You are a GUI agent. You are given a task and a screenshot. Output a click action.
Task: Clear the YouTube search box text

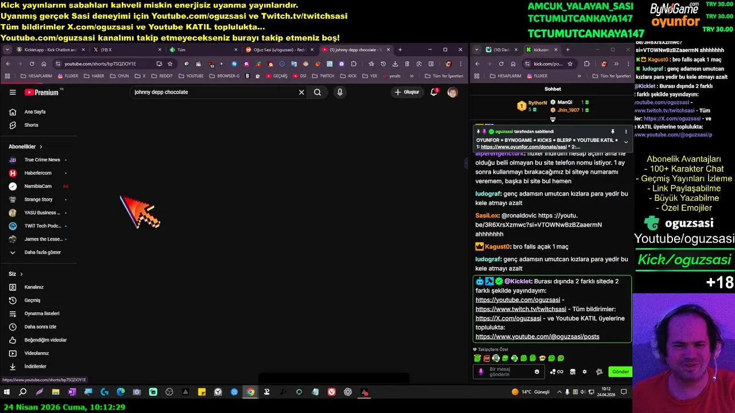[x=301, y=92]
